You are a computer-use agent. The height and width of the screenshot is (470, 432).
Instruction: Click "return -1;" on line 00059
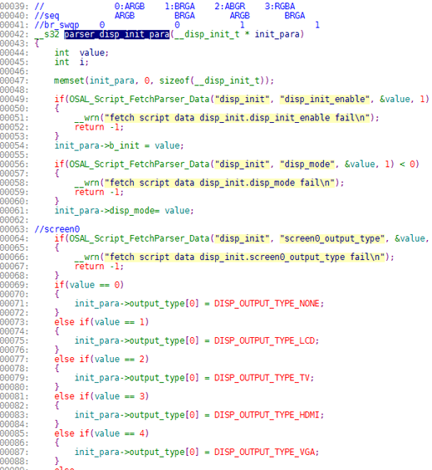coord(99,192)
